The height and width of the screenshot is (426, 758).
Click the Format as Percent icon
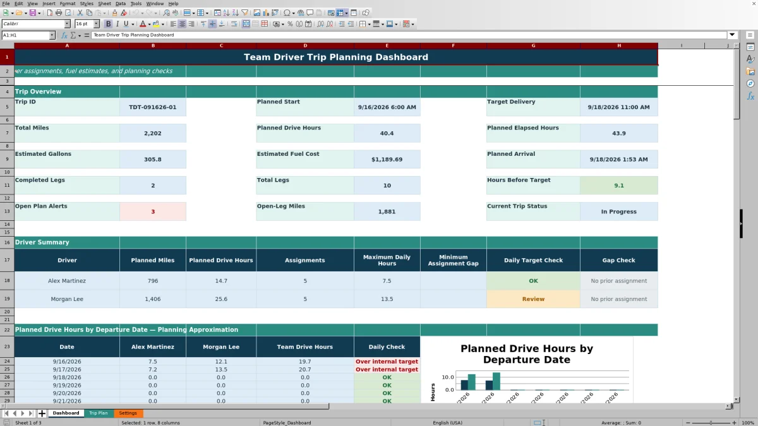(x=290, y=24)
